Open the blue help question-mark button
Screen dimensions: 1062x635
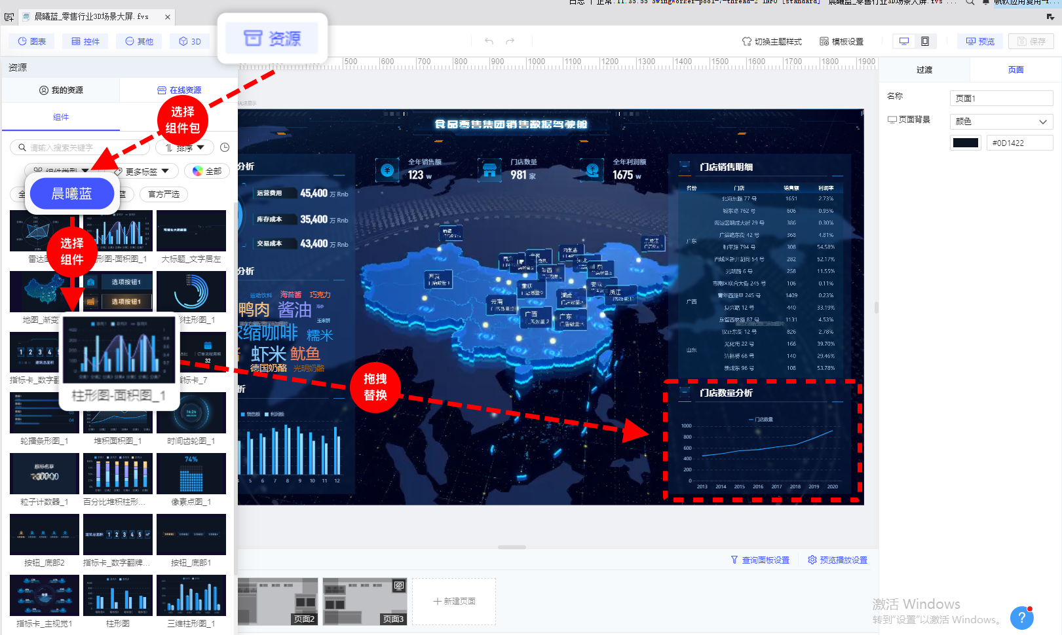pyautogui.click(x=1022, y=617)
